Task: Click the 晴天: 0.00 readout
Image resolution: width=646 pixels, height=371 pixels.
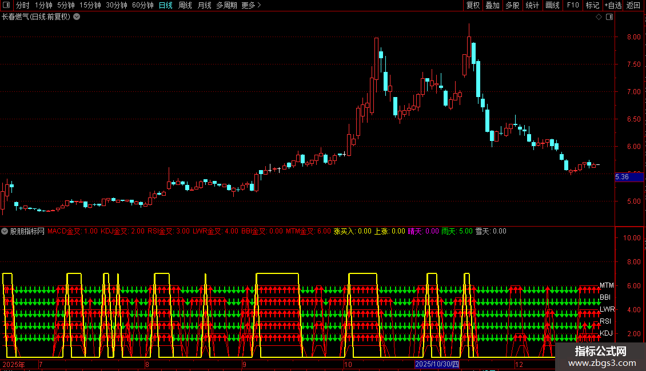Action: [423, 231]
